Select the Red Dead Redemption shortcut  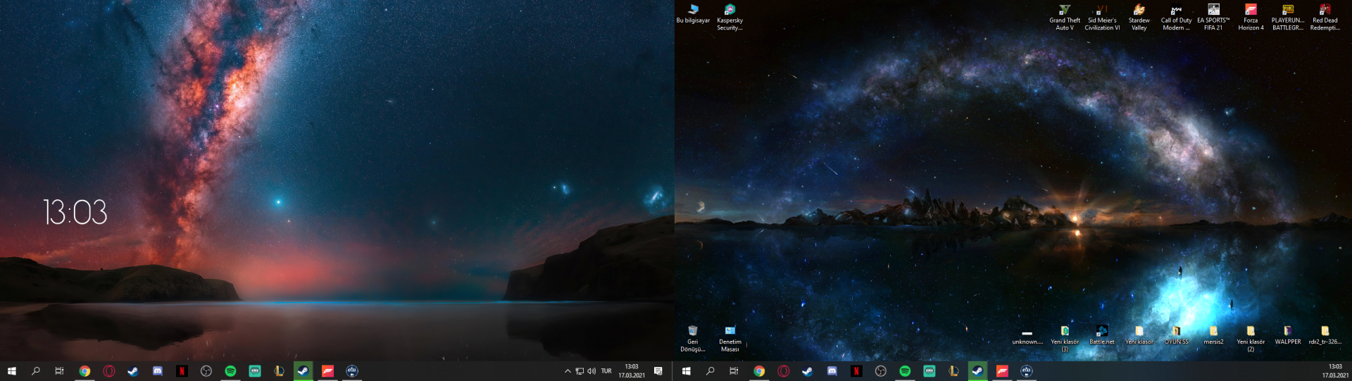[1325, 18]
